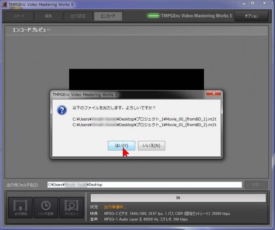Confirm output by pressing はい(Y)

coord(121,145)
